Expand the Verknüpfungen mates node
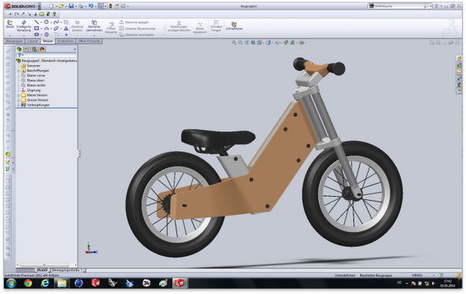The height and width of the screenshot is (294, 466). point(19,105)
